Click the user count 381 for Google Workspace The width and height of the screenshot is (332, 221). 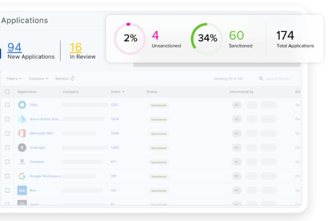tap(114, 176)
